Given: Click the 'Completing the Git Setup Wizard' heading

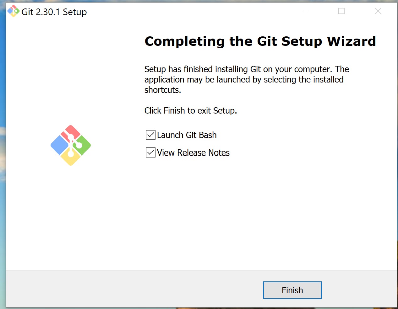Looking at the screenshot, I should click(x=260, y=41).
